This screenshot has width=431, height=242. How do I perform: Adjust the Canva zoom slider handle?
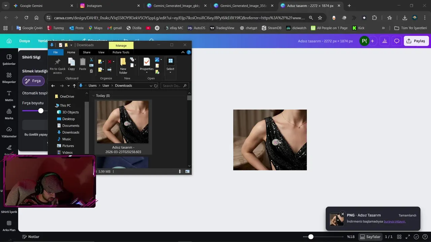point(311,237)
